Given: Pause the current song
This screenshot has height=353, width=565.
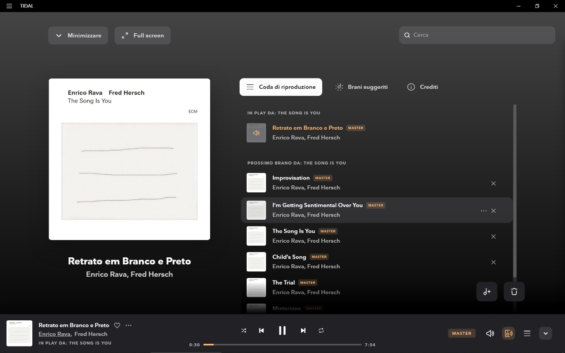Looking at the screenshot, I should click(x=282, y=330).
